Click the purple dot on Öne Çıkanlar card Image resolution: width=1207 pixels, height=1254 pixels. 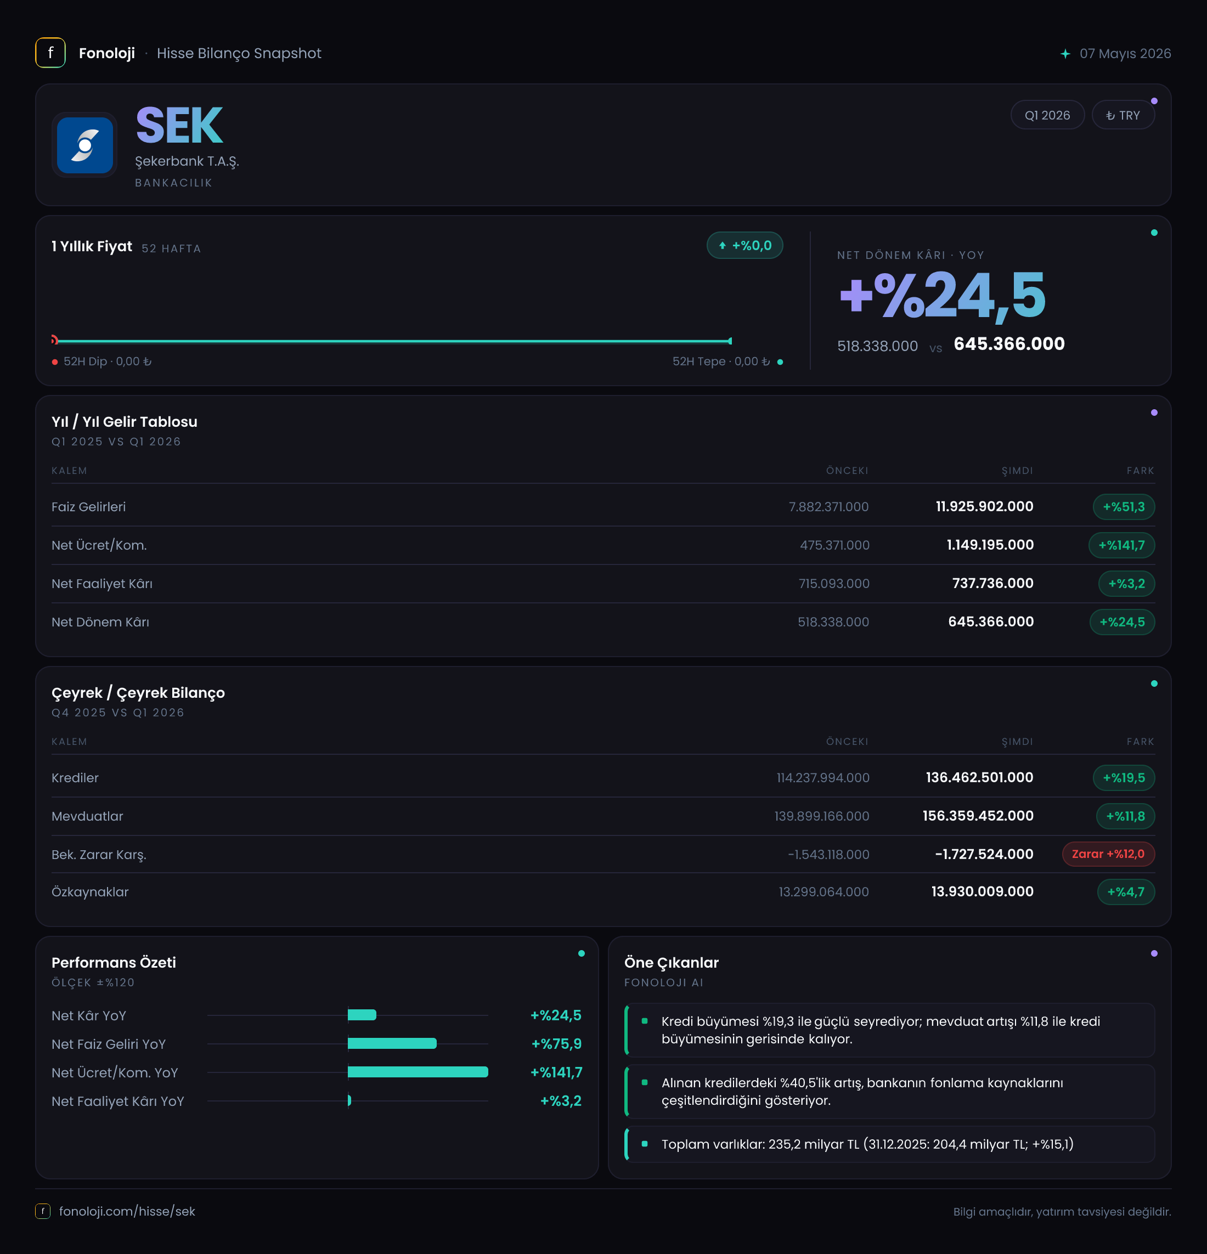coord(1154,954)
